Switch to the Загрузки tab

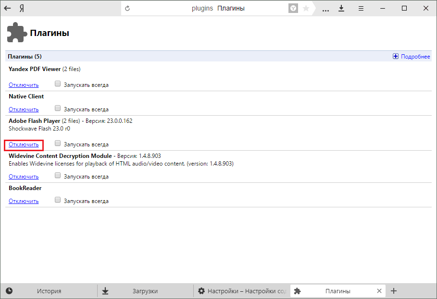[x=145, y=291]
